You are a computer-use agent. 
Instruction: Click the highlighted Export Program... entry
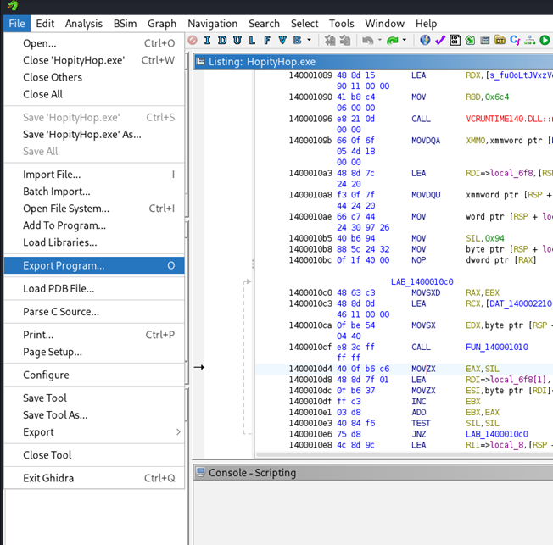tap(94, 265)
